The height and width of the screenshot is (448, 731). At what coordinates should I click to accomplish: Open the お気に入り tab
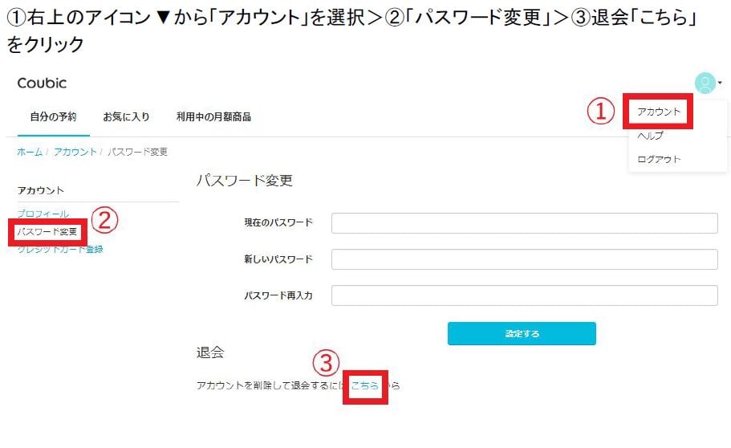click(126, 116)
